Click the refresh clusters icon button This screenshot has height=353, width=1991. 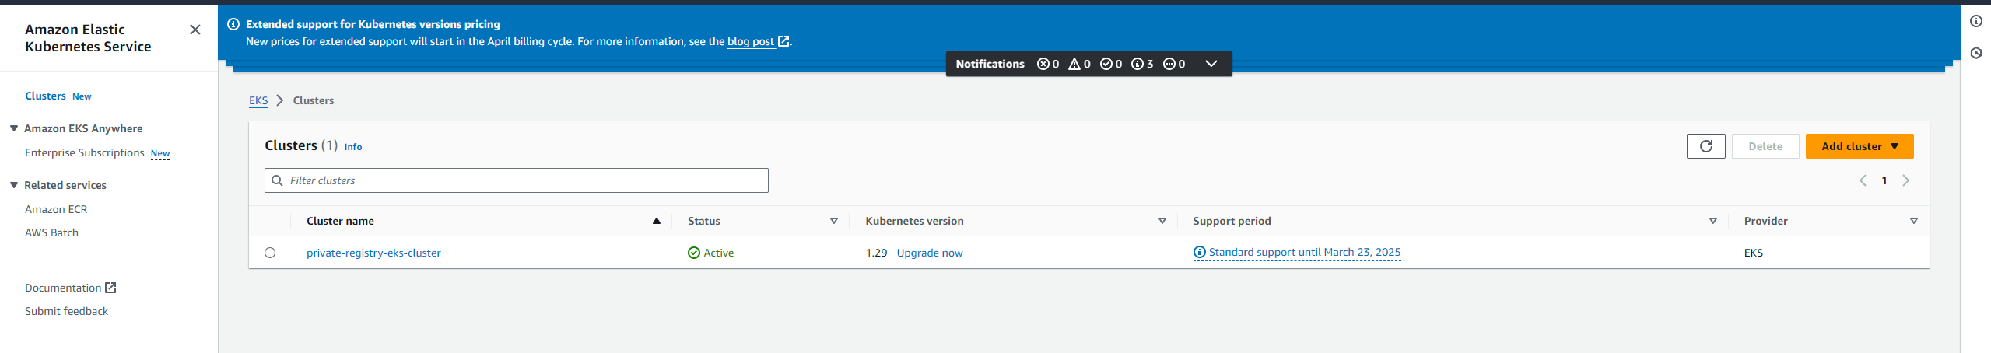point(1705,146)
